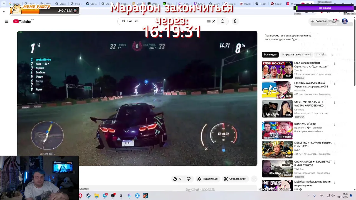Show hidden tray icons chevron

[x=308, y=196]
